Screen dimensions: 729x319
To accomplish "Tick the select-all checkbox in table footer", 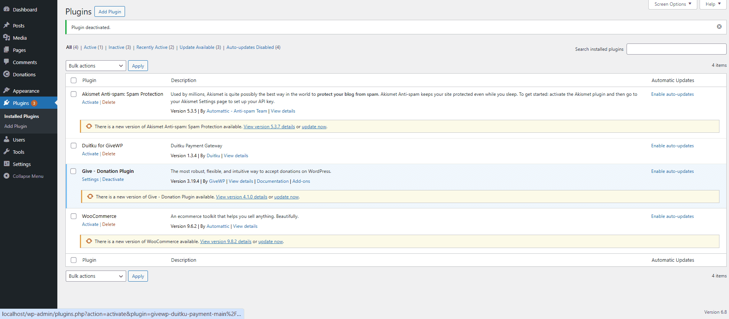I will [x=73, y=260].
